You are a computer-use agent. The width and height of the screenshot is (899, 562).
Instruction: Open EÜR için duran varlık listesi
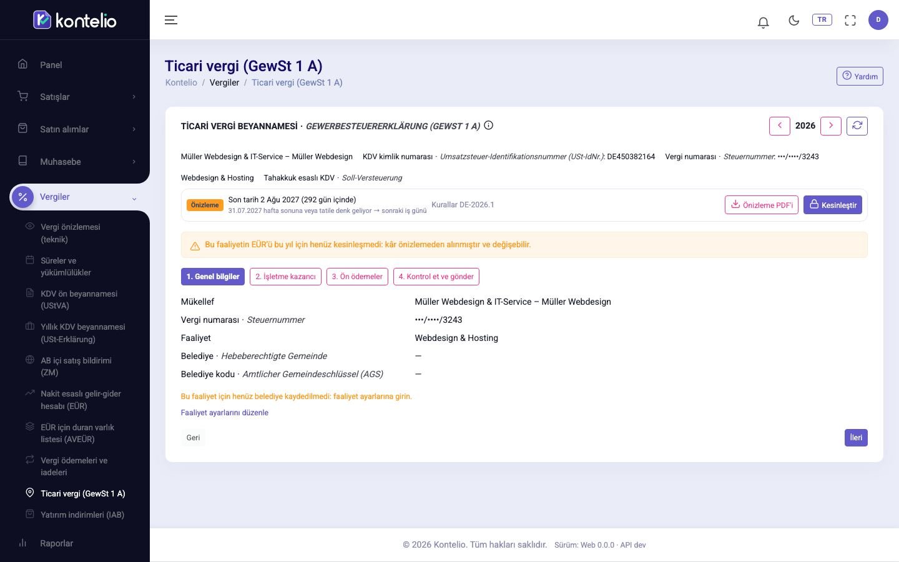77,433
